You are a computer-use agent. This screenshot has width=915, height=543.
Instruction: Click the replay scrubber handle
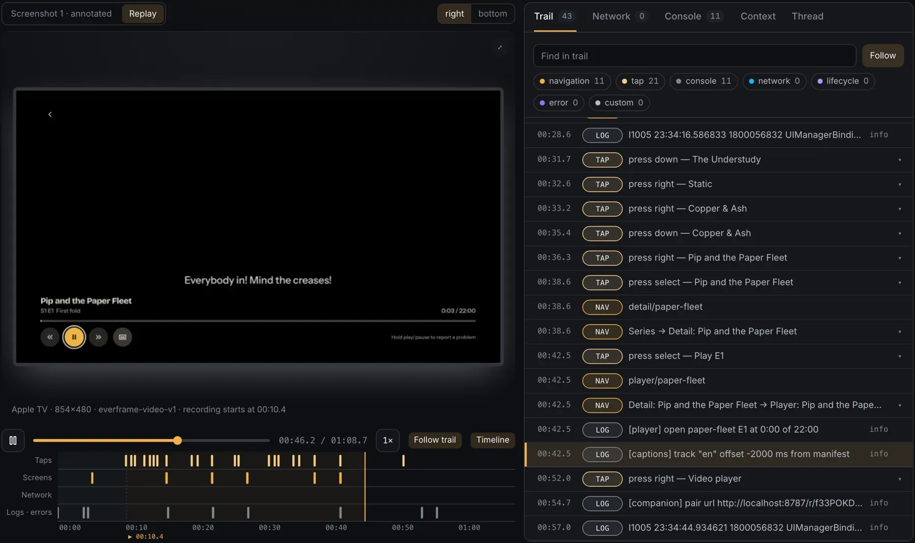[177, 440]
